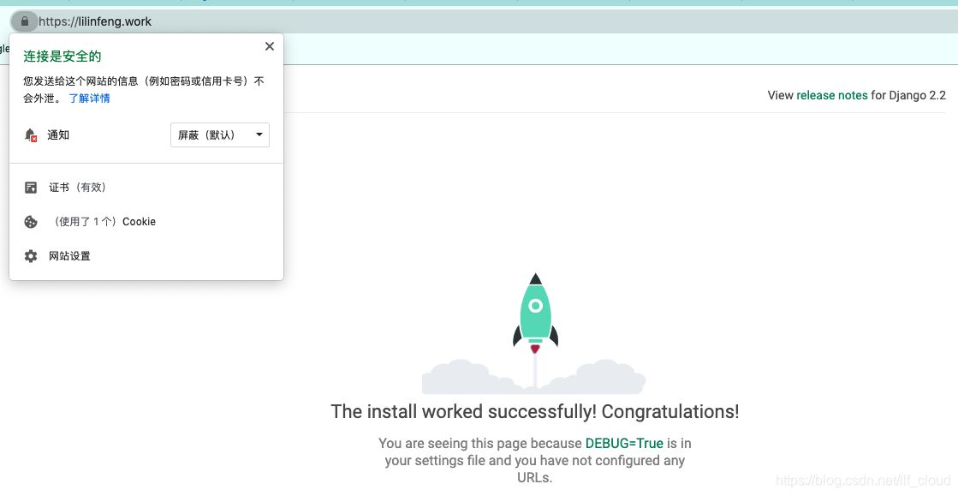Open the 了解详情 link
Screen dimensions: 958x496
coord(89,99)
